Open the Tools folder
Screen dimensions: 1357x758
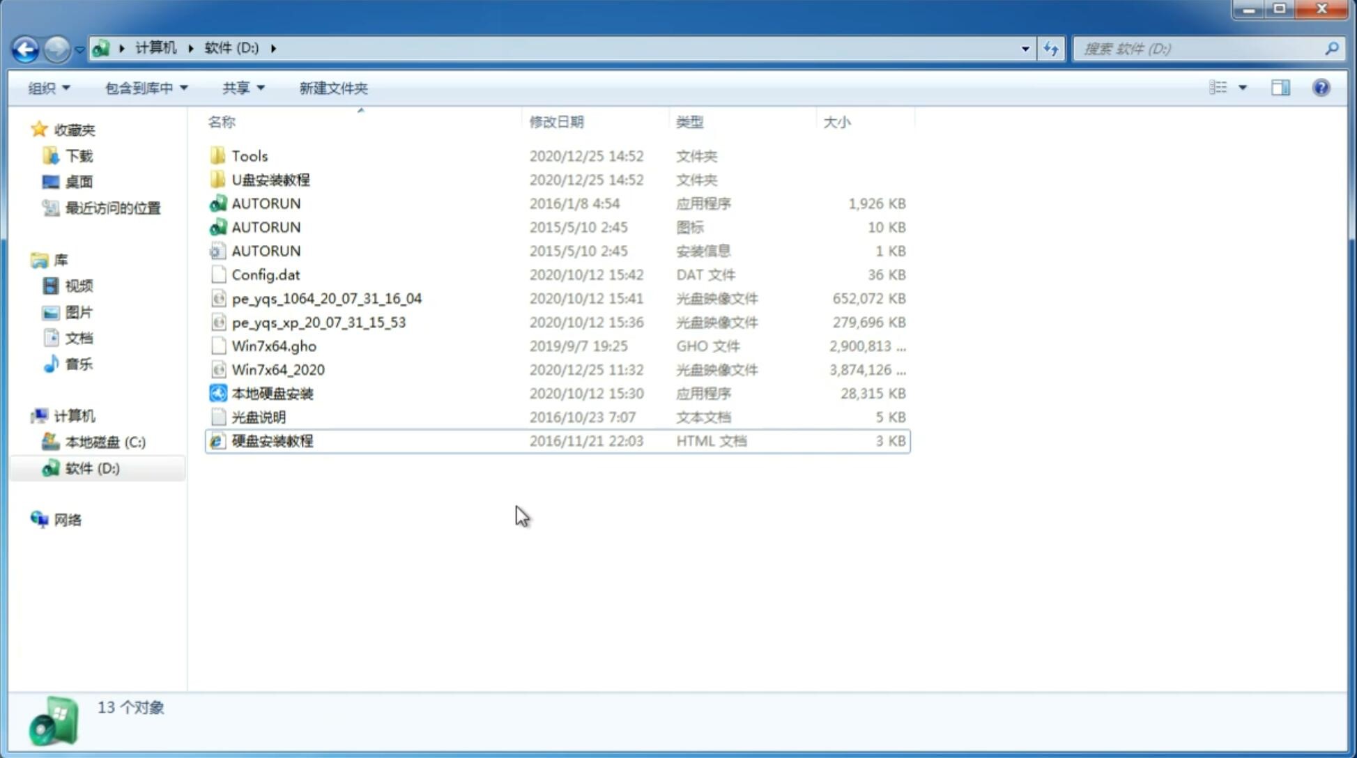pyautogui.click(x=249, y=155)
